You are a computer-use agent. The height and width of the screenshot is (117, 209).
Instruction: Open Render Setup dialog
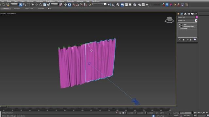pos(139,5)
